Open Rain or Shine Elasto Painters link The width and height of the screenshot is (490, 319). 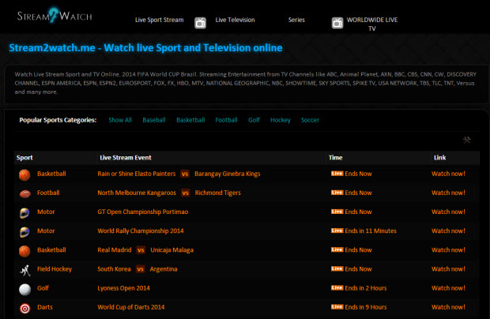coord(137,174)
